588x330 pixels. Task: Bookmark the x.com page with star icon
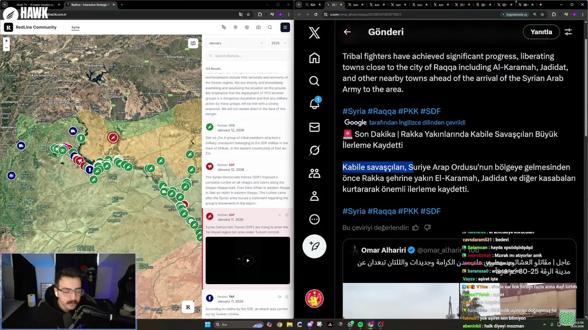click(x=542, y=14)
